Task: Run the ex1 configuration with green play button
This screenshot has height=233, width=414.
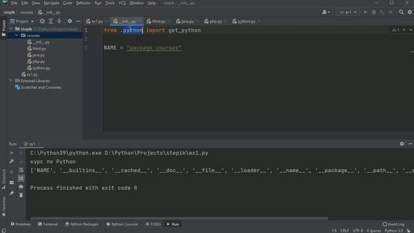Action: [x=365, y=12]
